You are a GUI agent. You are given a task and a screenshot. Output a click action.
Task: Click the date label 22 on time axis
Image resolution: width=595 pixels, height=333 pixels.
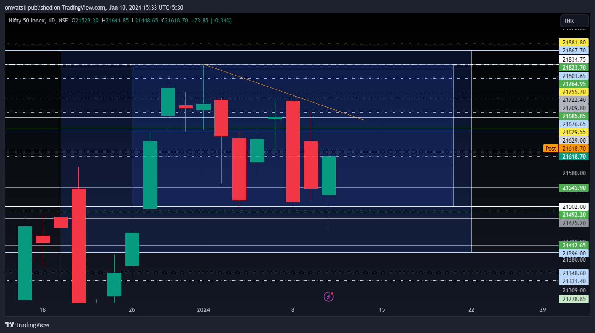click(x=471, y=310)
